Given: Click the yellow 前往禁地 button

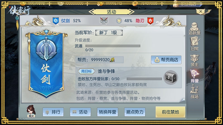Looking at the screenshot, I should [x=170, y=112].
